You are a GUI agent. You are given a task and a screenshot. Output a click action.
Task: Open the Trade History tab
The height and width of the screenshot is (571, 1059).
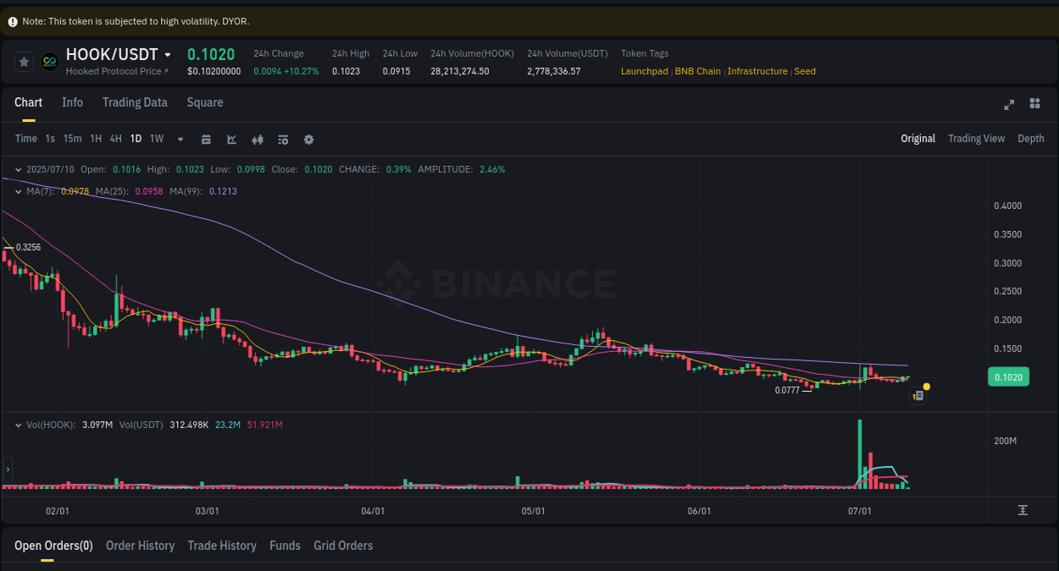222,546
